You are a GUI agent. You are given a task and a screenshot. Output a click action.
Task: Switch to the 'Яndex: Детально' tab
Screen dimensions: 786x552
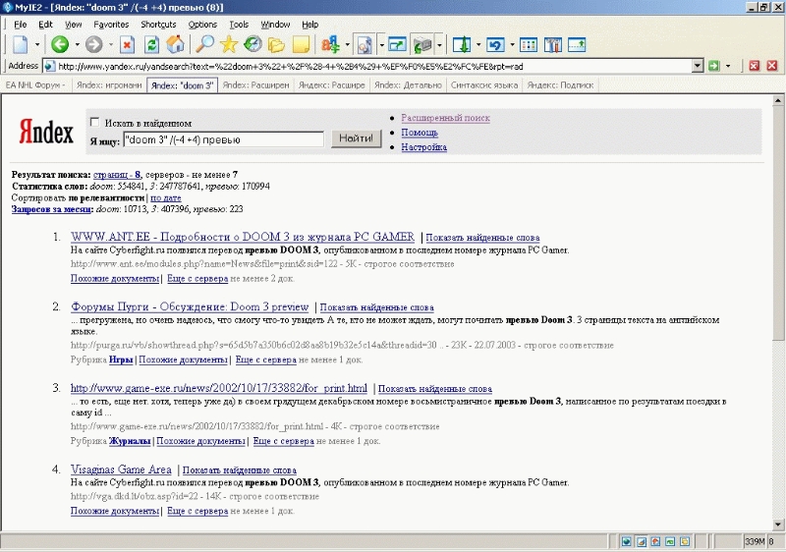click(x=408, y=85)
